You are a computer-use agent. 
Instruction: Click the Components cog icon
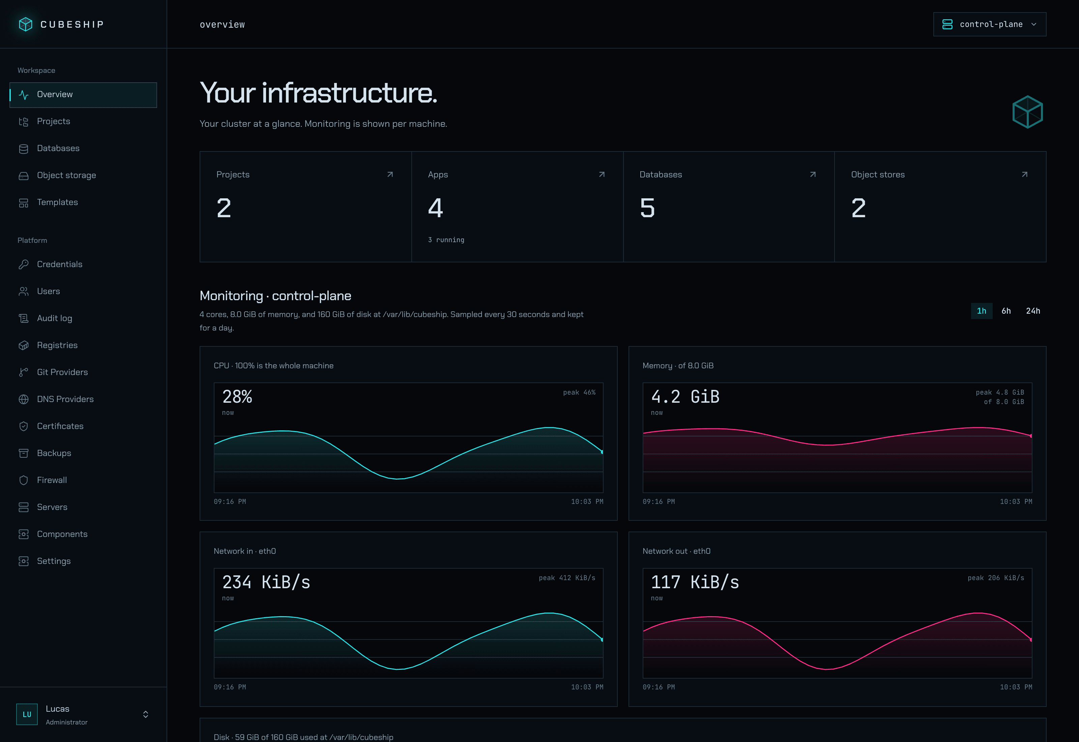click(24, 534)
